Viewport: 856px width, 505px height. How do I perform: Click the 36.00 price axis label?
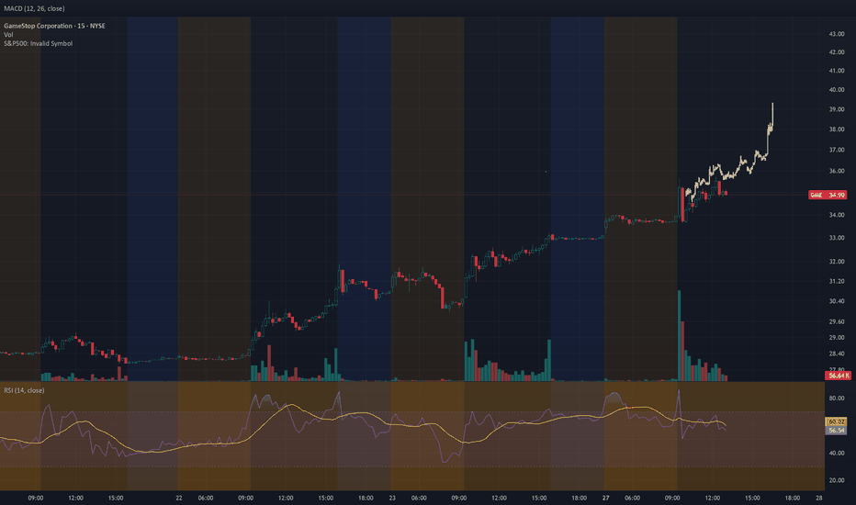click(837, 171)
